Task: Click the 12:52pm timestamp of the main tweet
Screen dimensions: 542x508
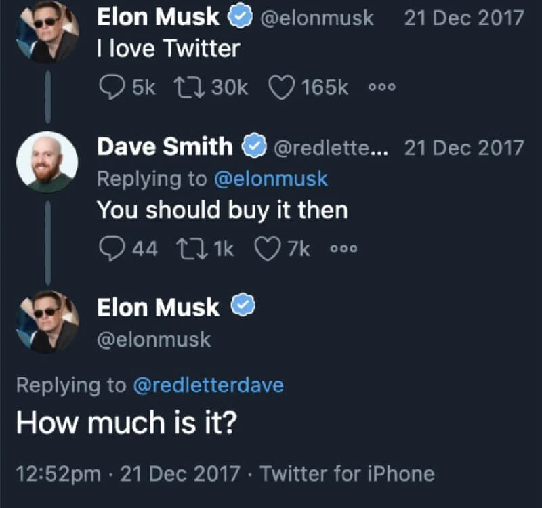Action: coord(58,473)
